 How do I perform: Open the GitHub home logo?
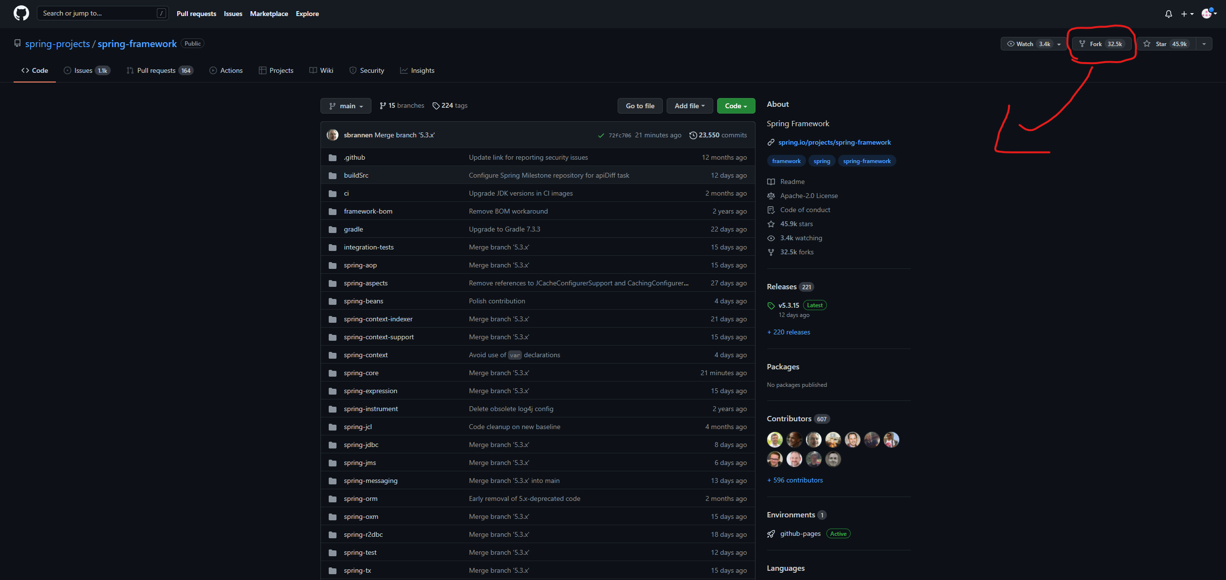[21, 13]
